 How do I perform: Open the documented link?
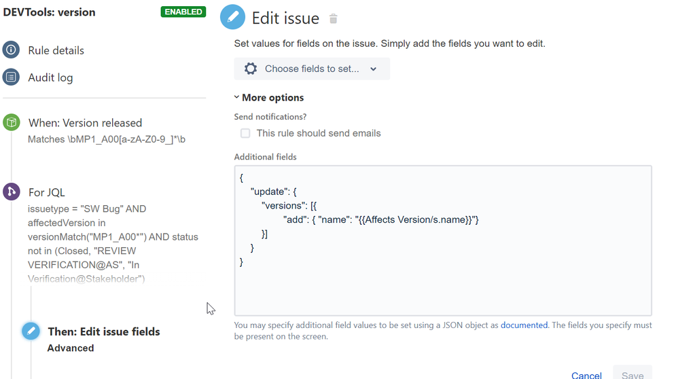click(x=524, y=325)
